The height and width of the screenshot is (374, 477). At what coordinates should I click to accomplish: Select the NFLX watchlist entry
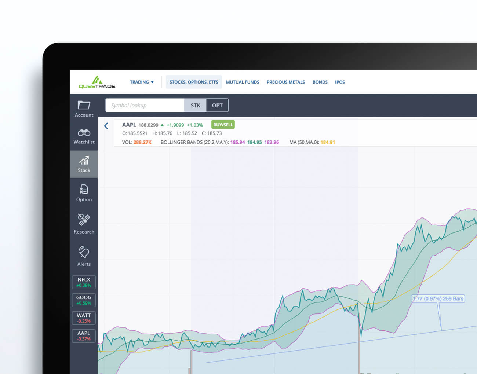pos(84,282)
